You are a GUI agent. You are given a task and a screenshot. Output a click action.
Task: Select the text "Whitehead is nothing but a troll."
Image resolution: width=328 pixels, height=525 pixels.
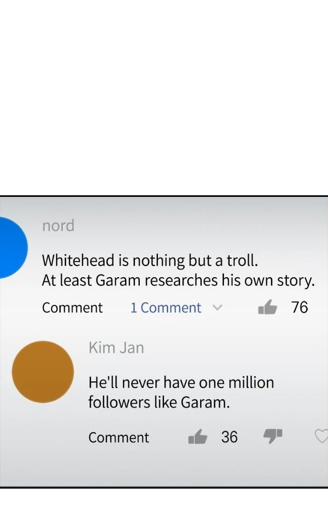tap(150, 260)
